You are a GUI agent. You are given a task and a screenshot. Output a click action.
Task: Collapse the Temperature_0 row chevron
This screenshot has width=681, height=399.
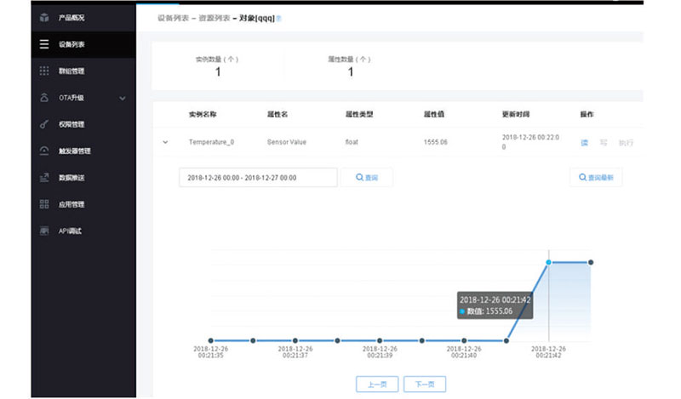pyautogui.click(x=165, y=142)
